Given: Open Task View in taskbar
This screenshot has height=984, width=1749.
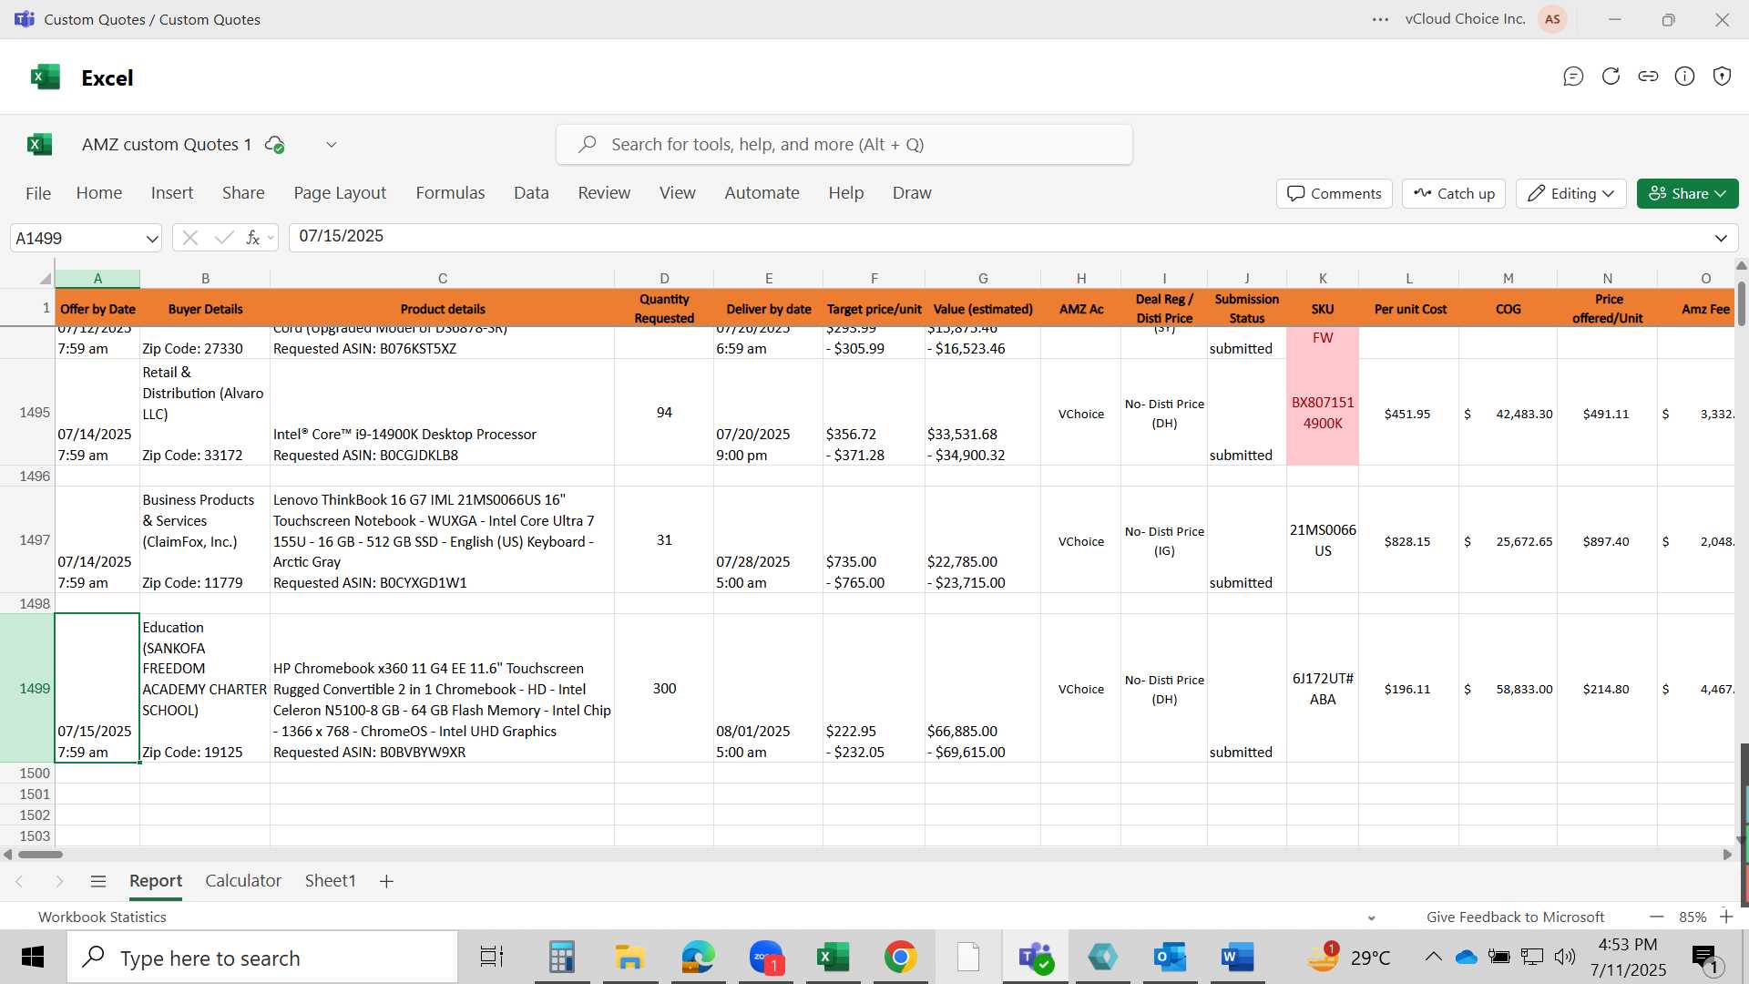Looking at the screenshot, I should [492, 958].
